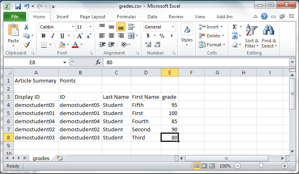Open the Sort & Filter menu

coord(252,36)
